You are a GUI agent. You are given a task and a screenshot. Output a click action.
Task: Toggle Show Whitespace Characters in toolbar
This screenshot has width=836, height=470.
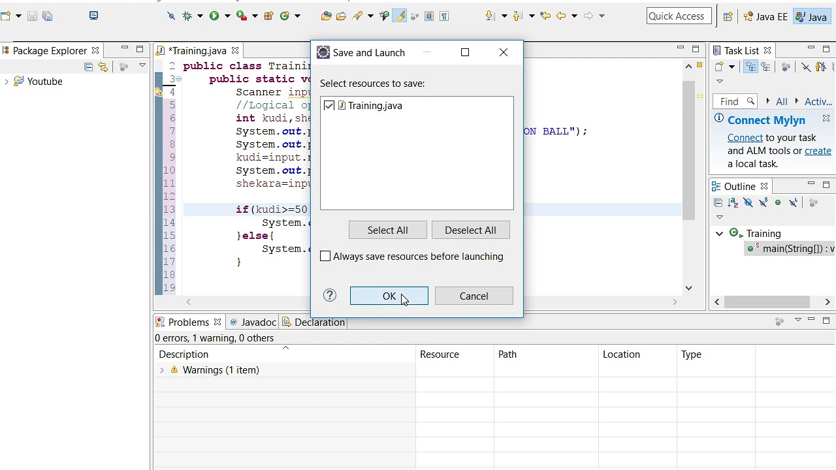pyautogui.click(x=444, y=16)
